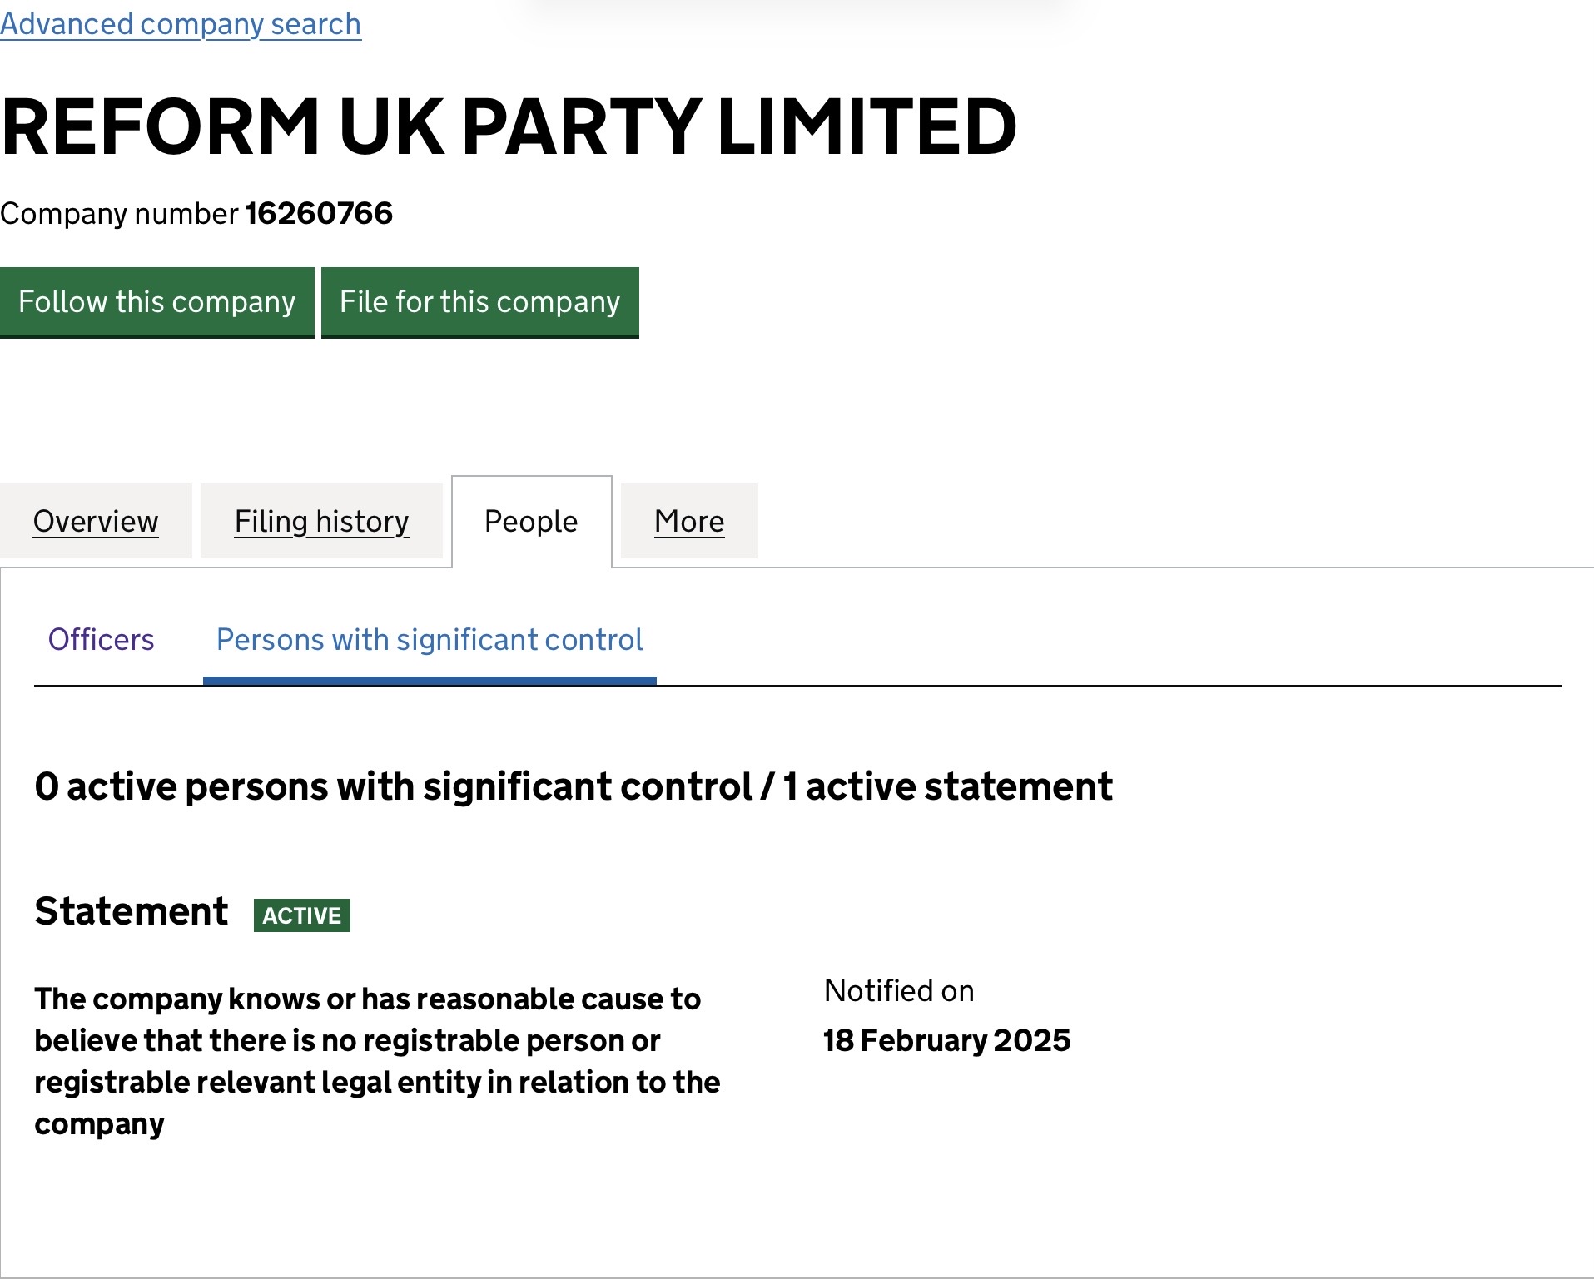Image resolution: width=1594 pixels, height=1284 pixels.
Task: Click the blue underline beneath the selected sub-tab
Action: point(430,681)
